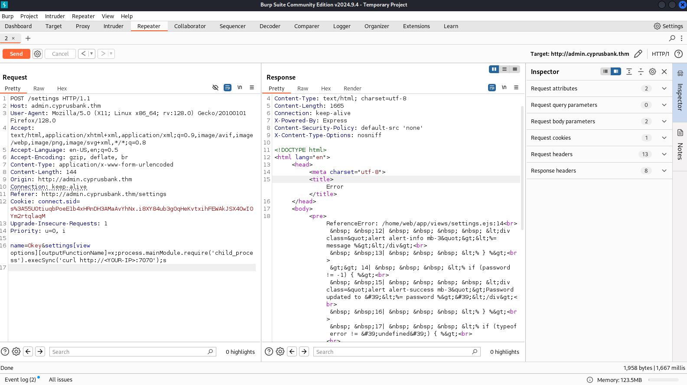687x385 pixels.
Task: Switch Inspector to docked right layout
Action: coord(616,71)
